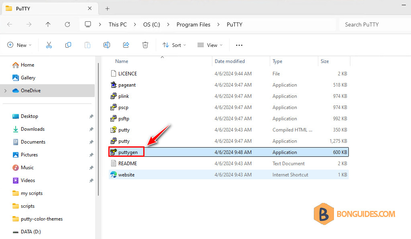Click the Copy icon in toolbar
This screenshot has height=239, width=411.
point(68,45)
